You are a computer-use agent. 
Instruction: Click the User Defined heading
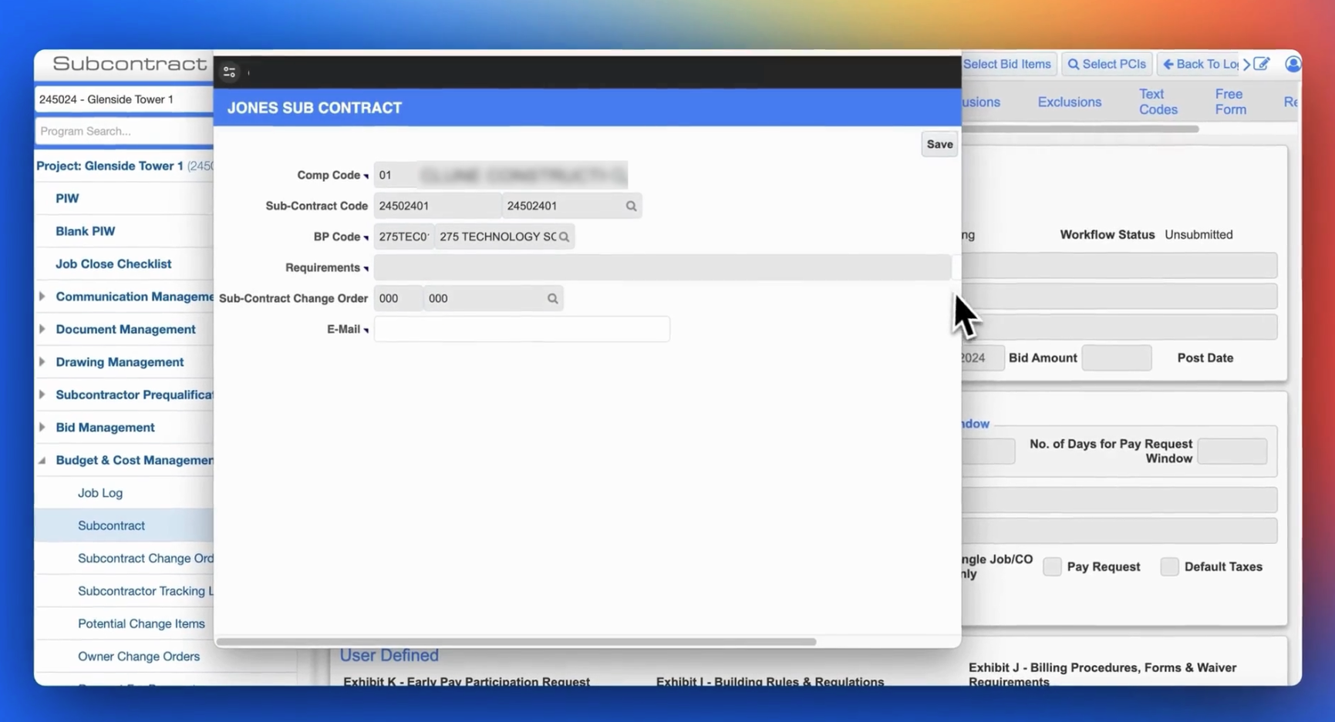pos(389,655)
